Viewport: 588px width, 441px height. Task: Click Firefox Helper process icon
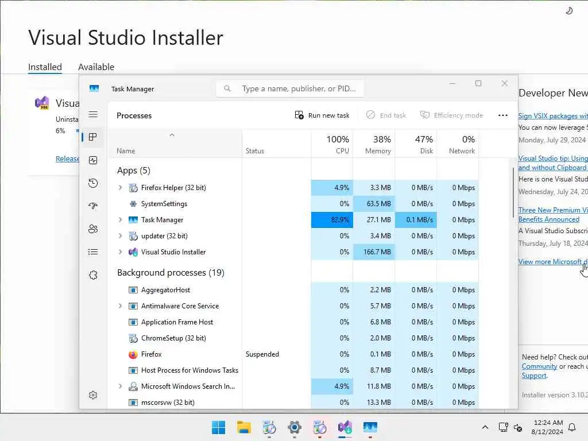click(133, 188)
